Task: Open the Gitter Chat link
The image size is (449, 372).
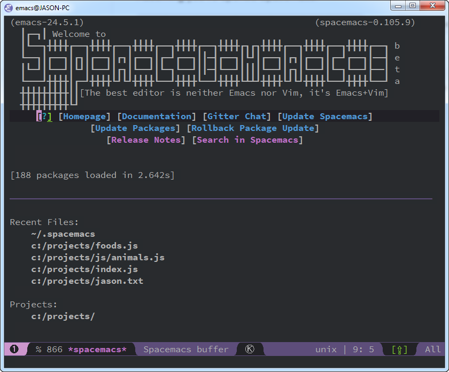Action: (x=237, y=117)
